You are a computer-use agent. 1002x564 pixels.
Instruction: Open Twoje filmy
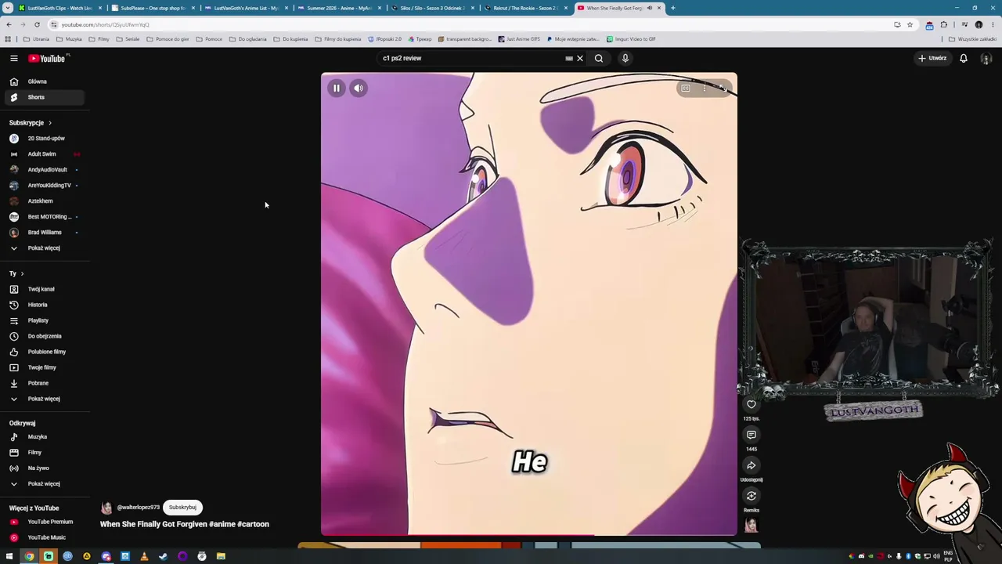tap(44, 367)
